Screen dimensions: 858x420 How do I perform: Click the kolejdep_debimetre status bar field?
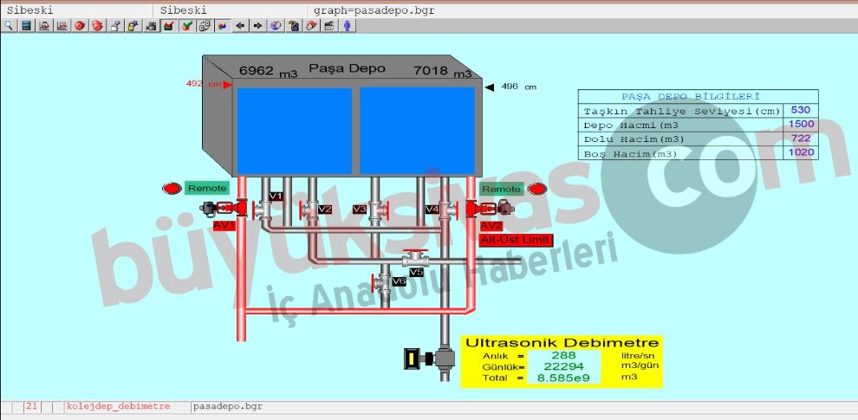pos(117,405)
